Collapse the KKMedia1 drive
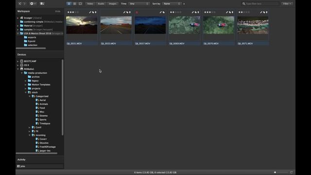Image resolution: width=311 pixels, height=175 pixels. pyautogui.click(x=18, y=69)
